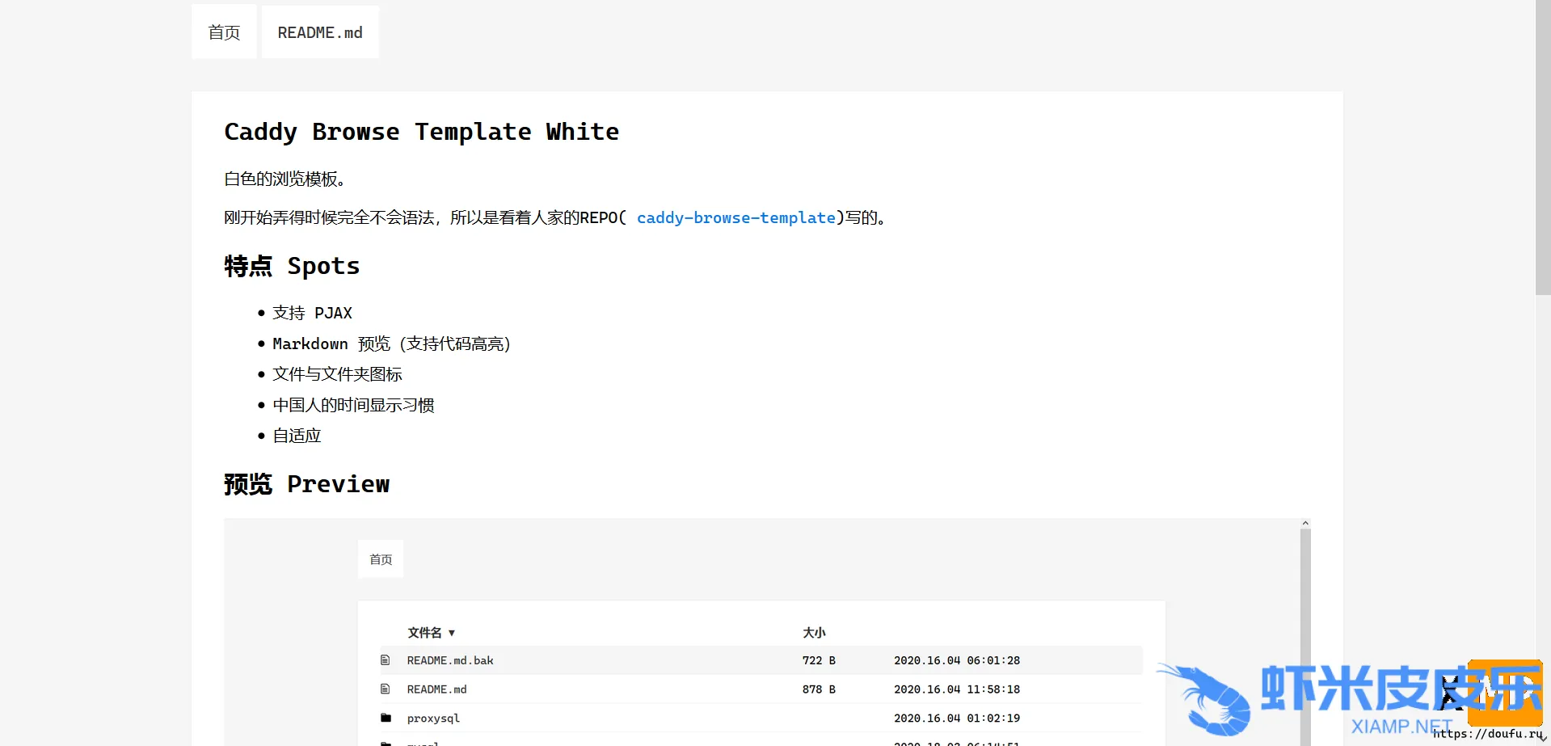Click the 支持 PJAX list item

312,313
